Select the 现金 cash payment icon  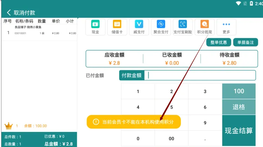(x=95, y=27)
